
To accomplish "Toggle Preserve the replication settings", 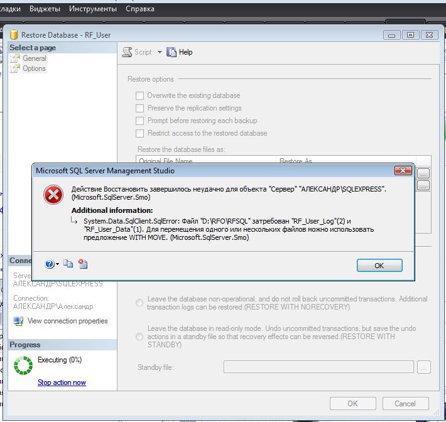I will pyautogui.click(x=139, y=108).
